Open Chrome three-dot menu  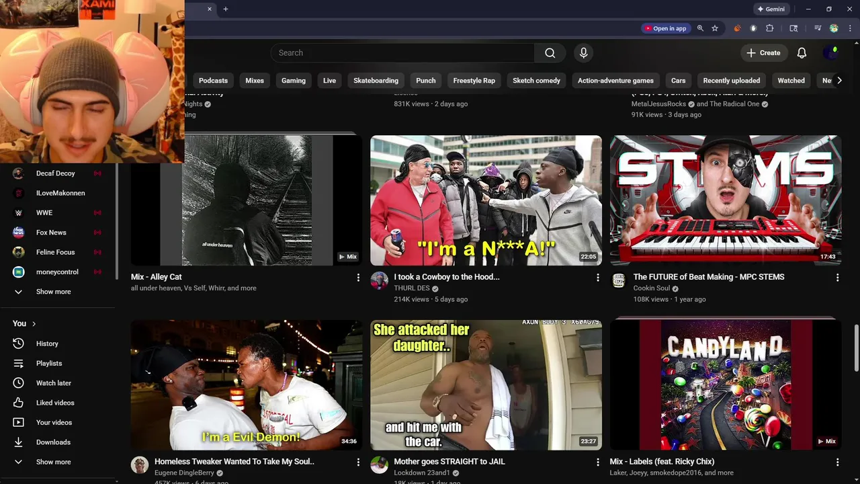[849, 28]
